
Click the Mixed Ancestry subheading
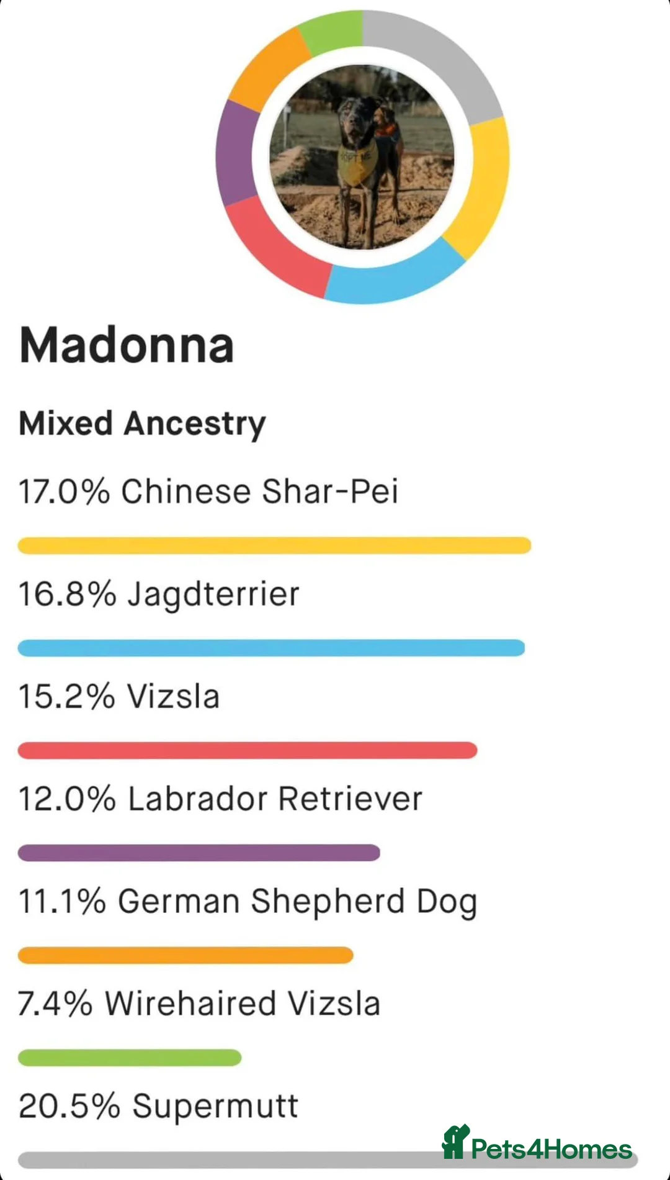141,423
